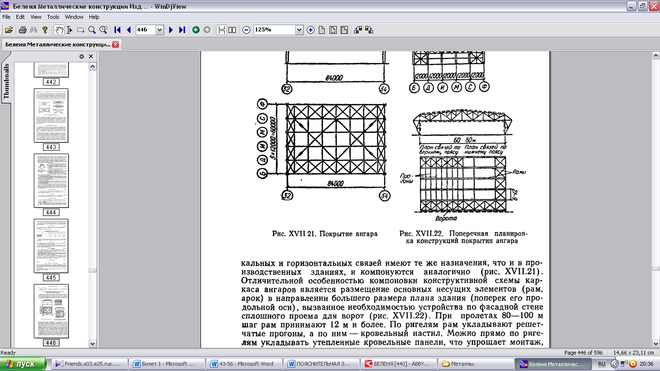Viewport: 660px width, 371px height.
Task: Click the RU language indicator in tray
Action: point(602,364)
